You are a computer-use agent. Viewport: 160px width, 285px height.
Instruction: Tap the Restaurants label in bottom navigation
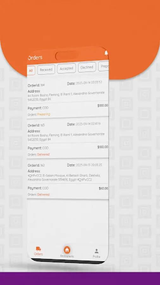[67, 256]
